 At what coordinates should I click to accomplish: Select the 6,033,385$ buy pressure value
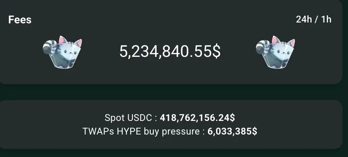pos(233,131)
